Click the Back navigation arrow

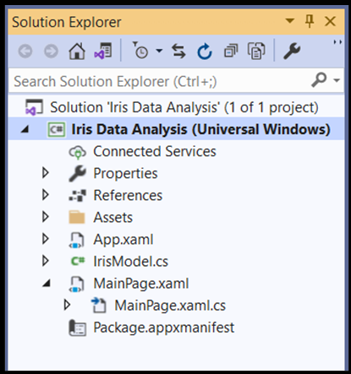pos(25,51)
